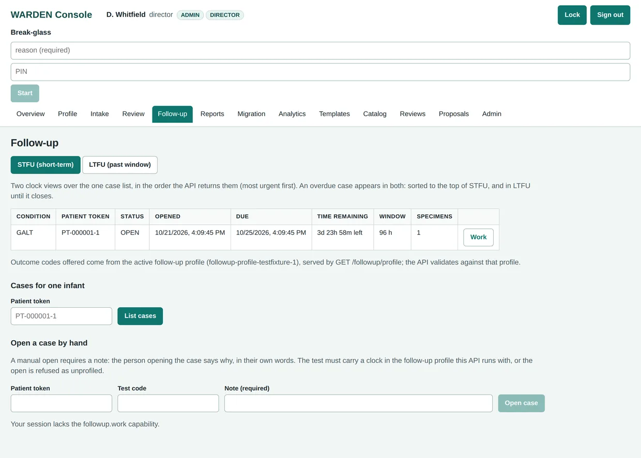Switch to the Migration tab
This screenshot has width=641, height=458.
(x=251, y=114)
